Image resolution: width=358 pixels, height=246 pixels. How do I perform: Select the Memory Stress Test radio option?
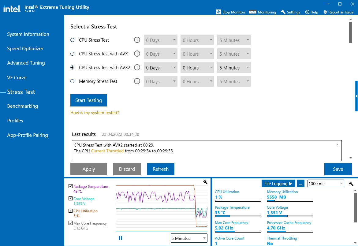[x=73, y=81]
